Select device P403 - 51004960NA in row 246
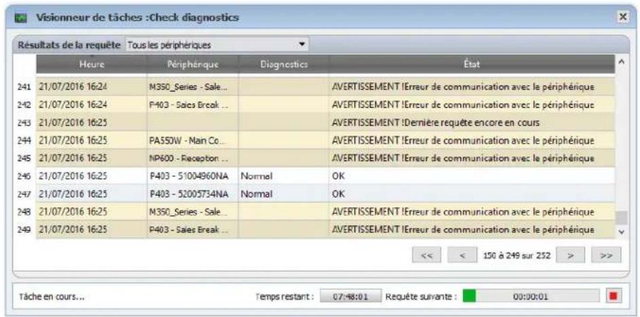Screen dimensions: 640x317 (193, 176)
